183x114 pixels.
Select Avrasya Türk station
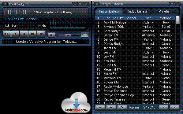point(135,27)
